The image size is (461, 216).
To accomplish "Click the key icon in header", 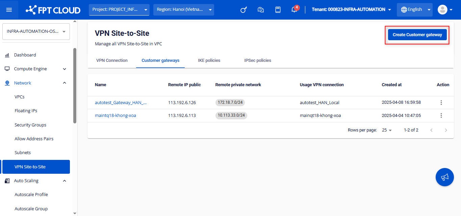I will pyautogui.click(x=244, y=10).
